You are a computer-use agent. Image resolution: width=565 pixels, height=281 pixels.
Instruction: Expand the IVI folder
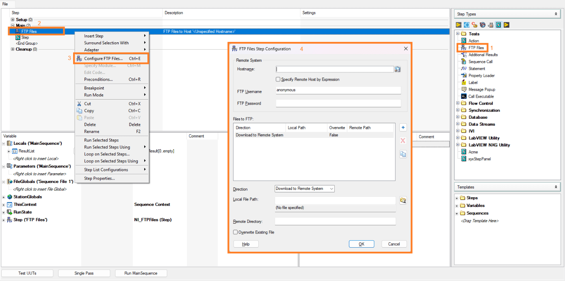[x=458, y=131]
